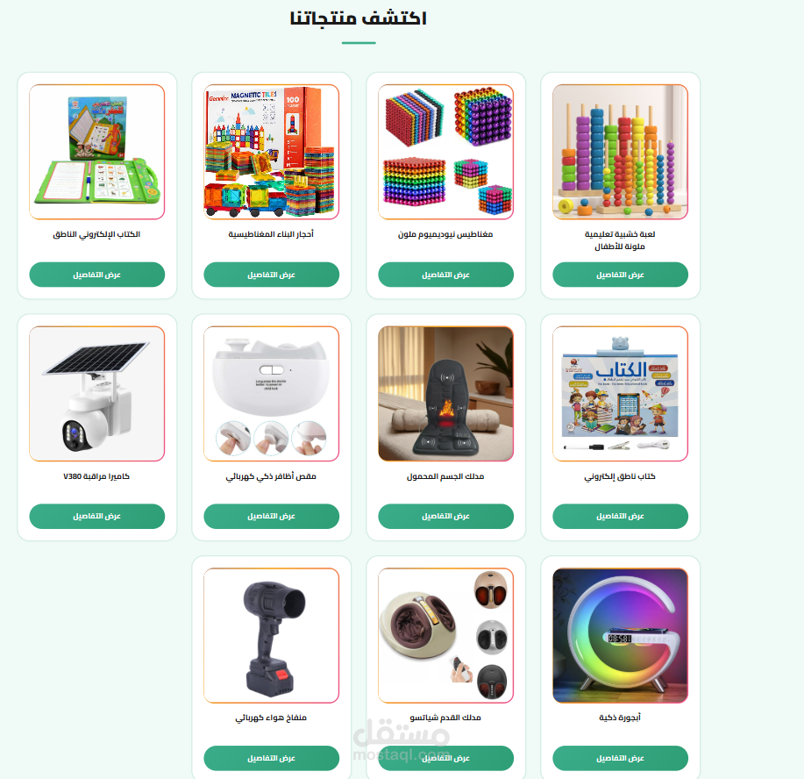Select the colored neodymium magnets picture
The image size is (804, 779).
tap(445, 152)
